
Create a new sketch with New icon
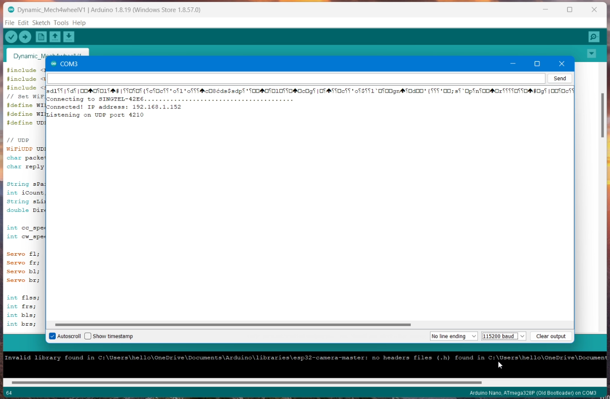41,37
